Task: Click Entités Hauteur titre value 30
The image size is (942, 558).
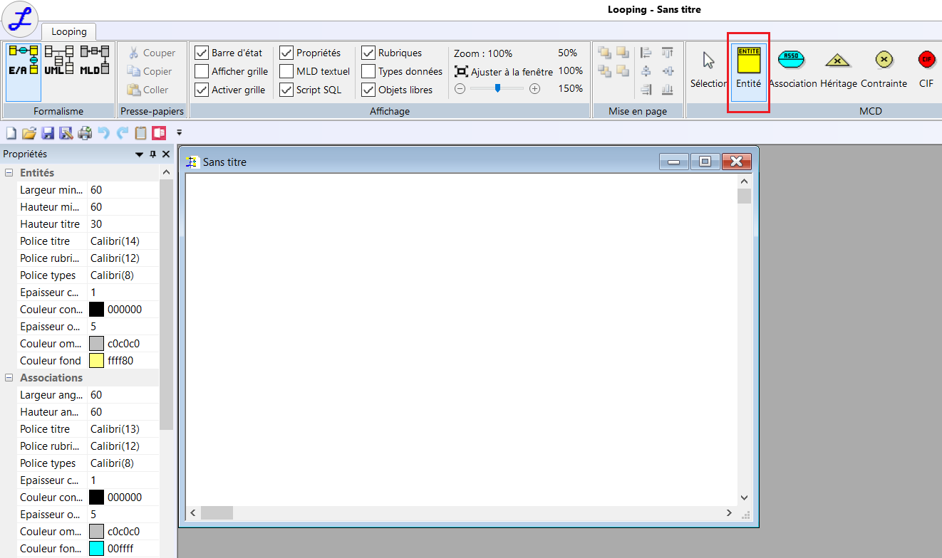Action: 123,224
